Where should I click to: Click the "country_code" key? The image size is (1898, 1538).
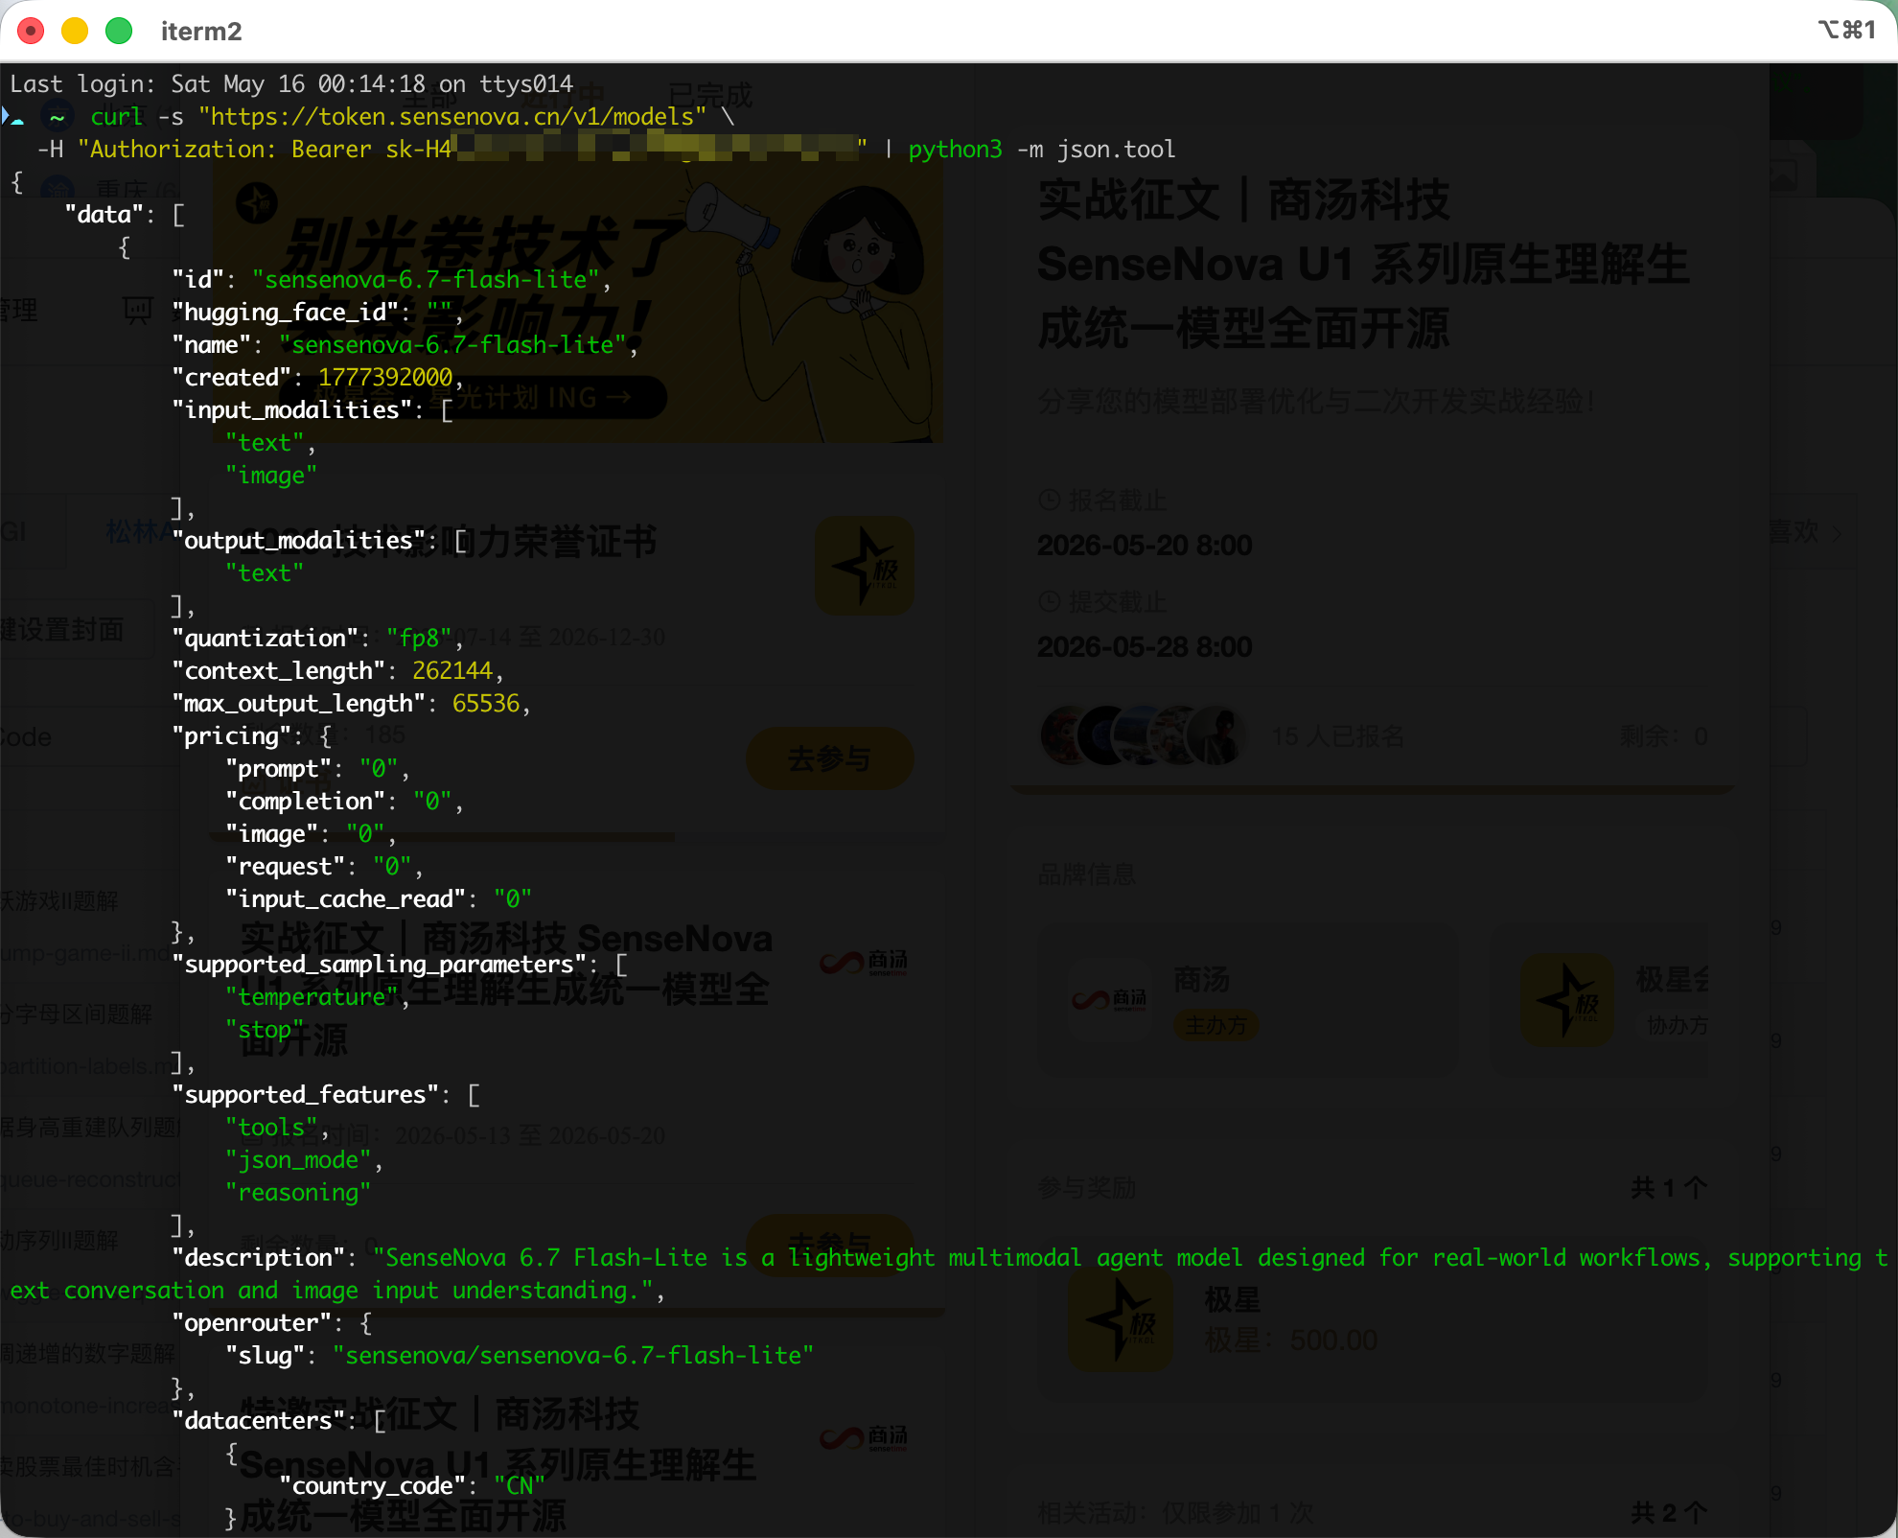pyautogui.click(x=372, y=1486)
